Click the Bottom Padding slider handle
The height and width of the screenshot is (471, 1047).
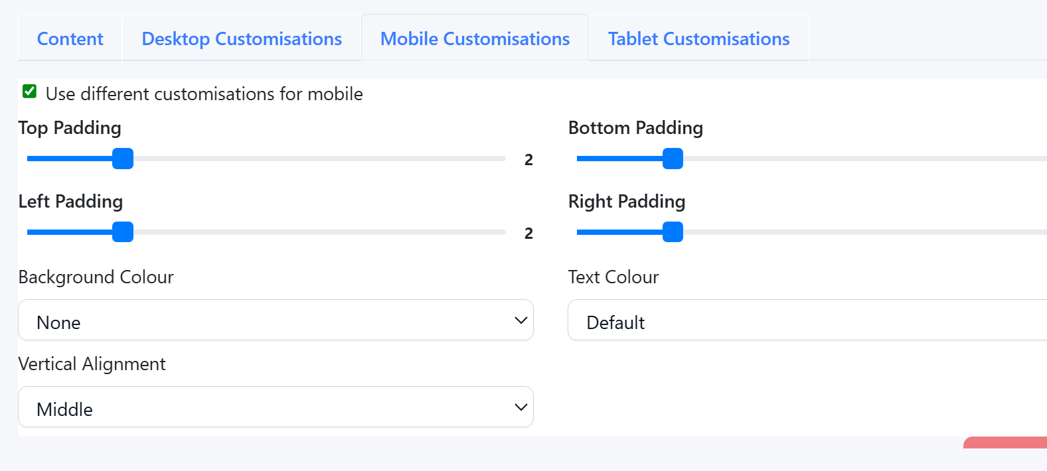coord(673,159)
